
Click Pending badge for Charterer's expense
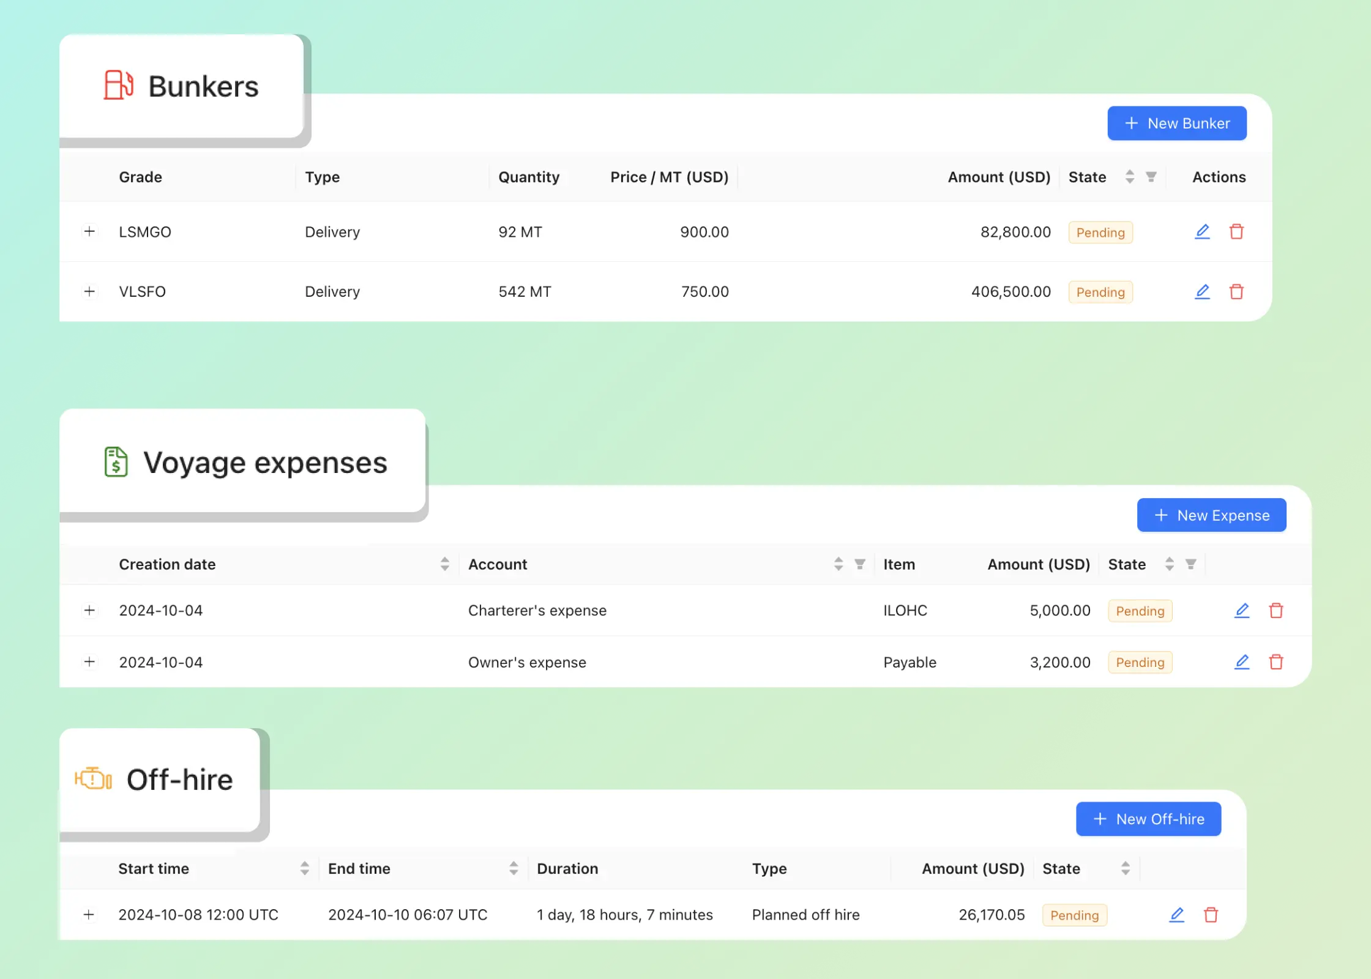click(x=1140, y=611)
